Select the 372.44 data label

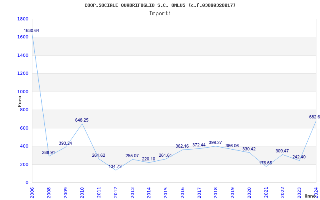199,145
